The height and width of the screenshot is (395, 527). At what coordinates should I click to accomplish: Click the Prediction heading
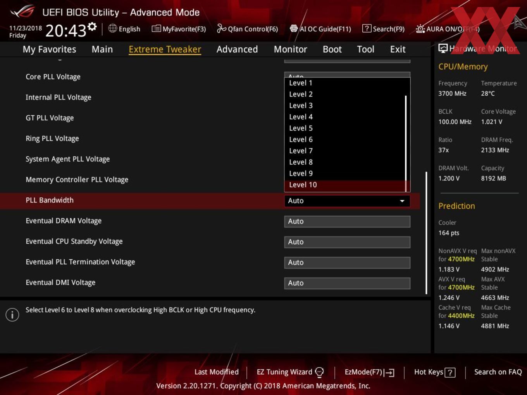[456, 206]
